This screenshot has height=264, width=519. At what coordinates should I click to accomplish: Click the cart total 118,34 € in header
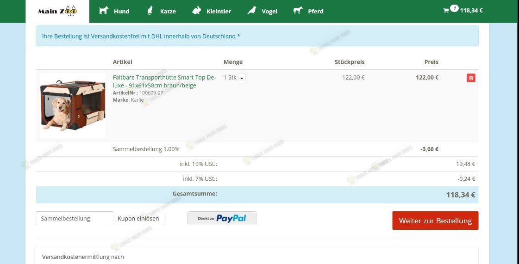pyautogui.click(x=471, y=11)
